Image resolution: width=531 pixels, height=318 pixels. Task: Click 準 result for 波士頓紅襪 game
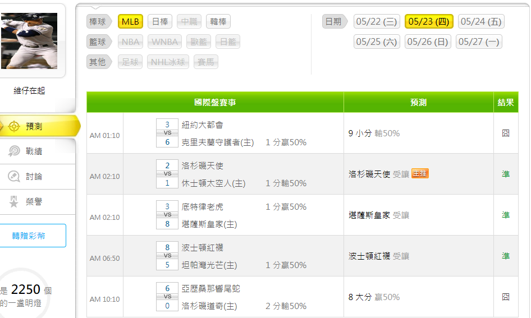[x=506, y=256]
